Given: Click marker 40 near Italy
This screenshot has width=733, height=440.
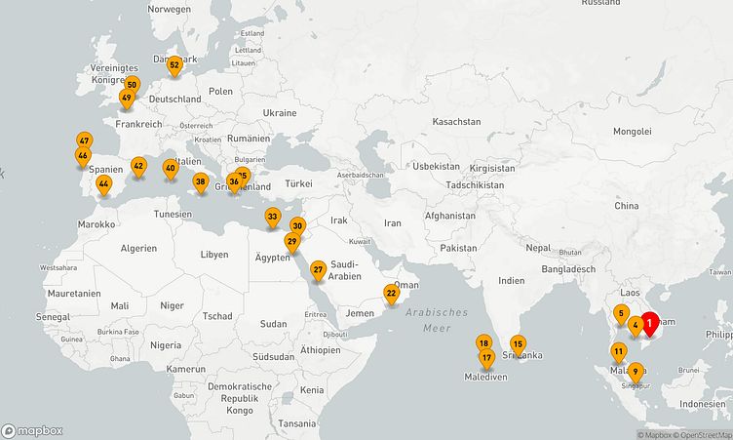Looking at the screenshot, I should pos(171,169).
